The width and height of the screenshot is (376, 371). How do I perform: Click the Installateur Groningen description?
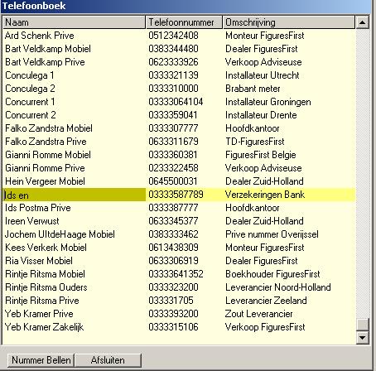[x=268, y=102]
